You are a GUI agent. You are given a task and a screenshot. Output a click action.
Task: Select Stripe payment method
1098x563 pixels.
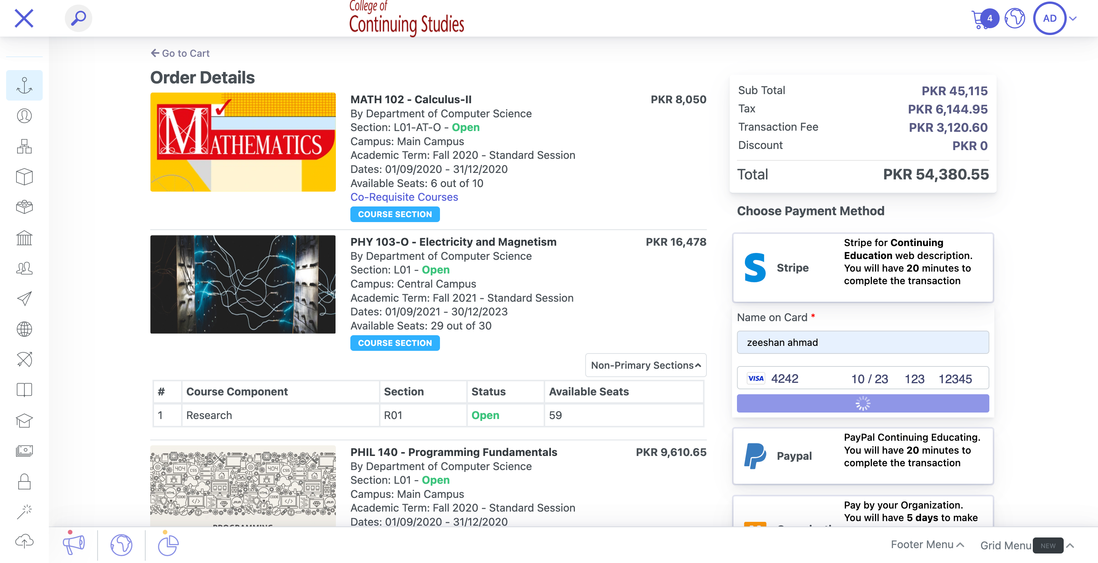click(863, 267)
